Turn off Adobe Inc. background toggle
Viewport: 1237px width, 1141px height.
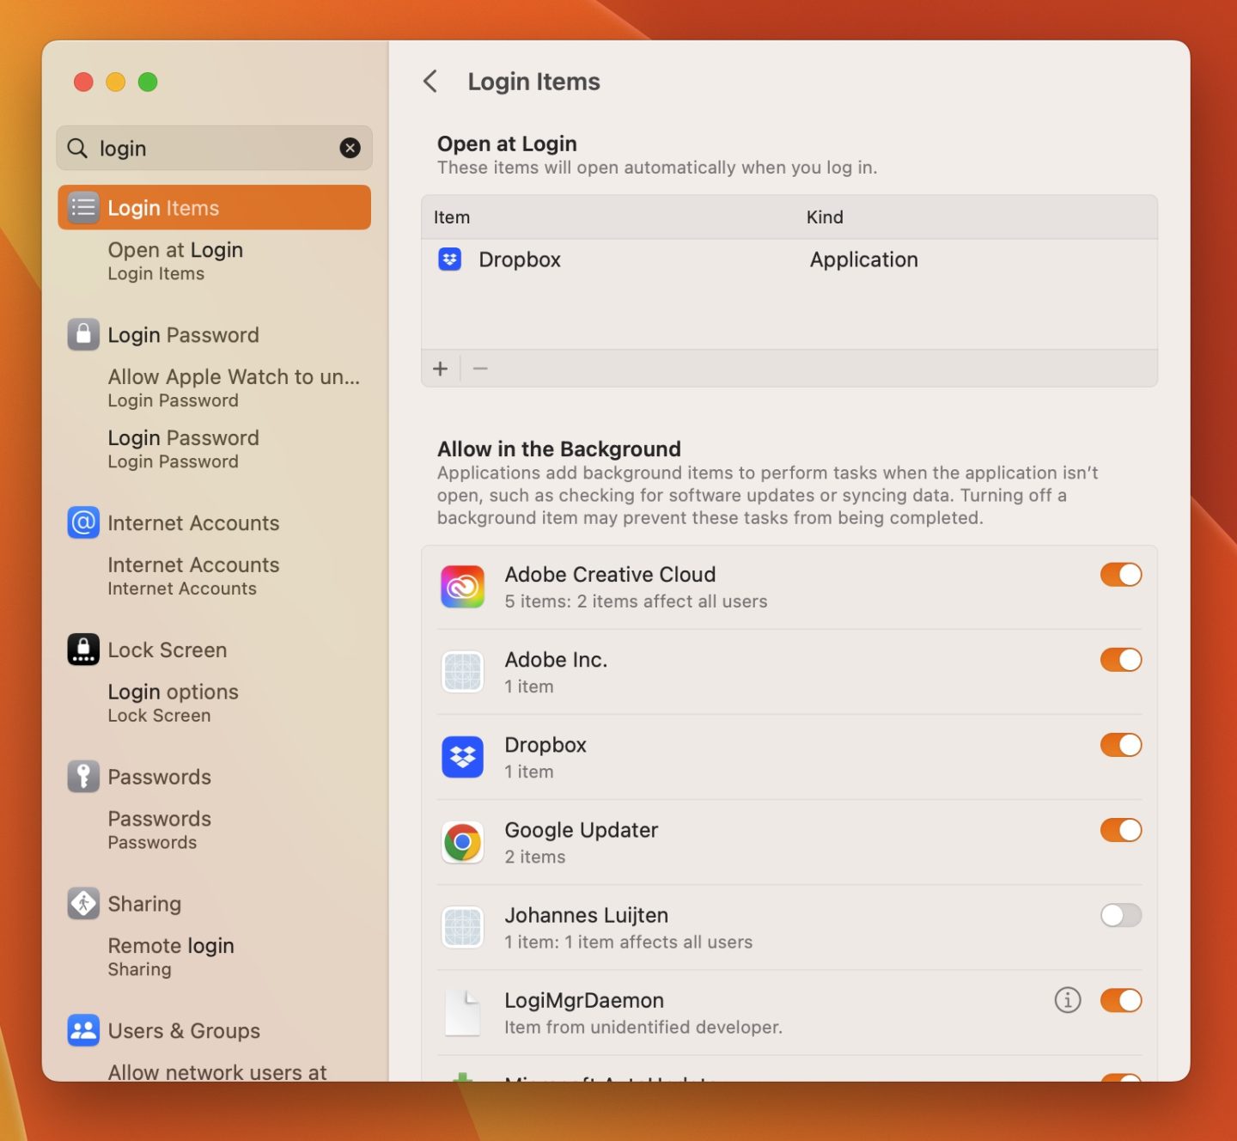(x=1121, y=660)
